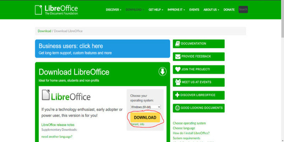Expand the About Us menu
Viewport: 284px width, 142px height.
click(211, 10)
